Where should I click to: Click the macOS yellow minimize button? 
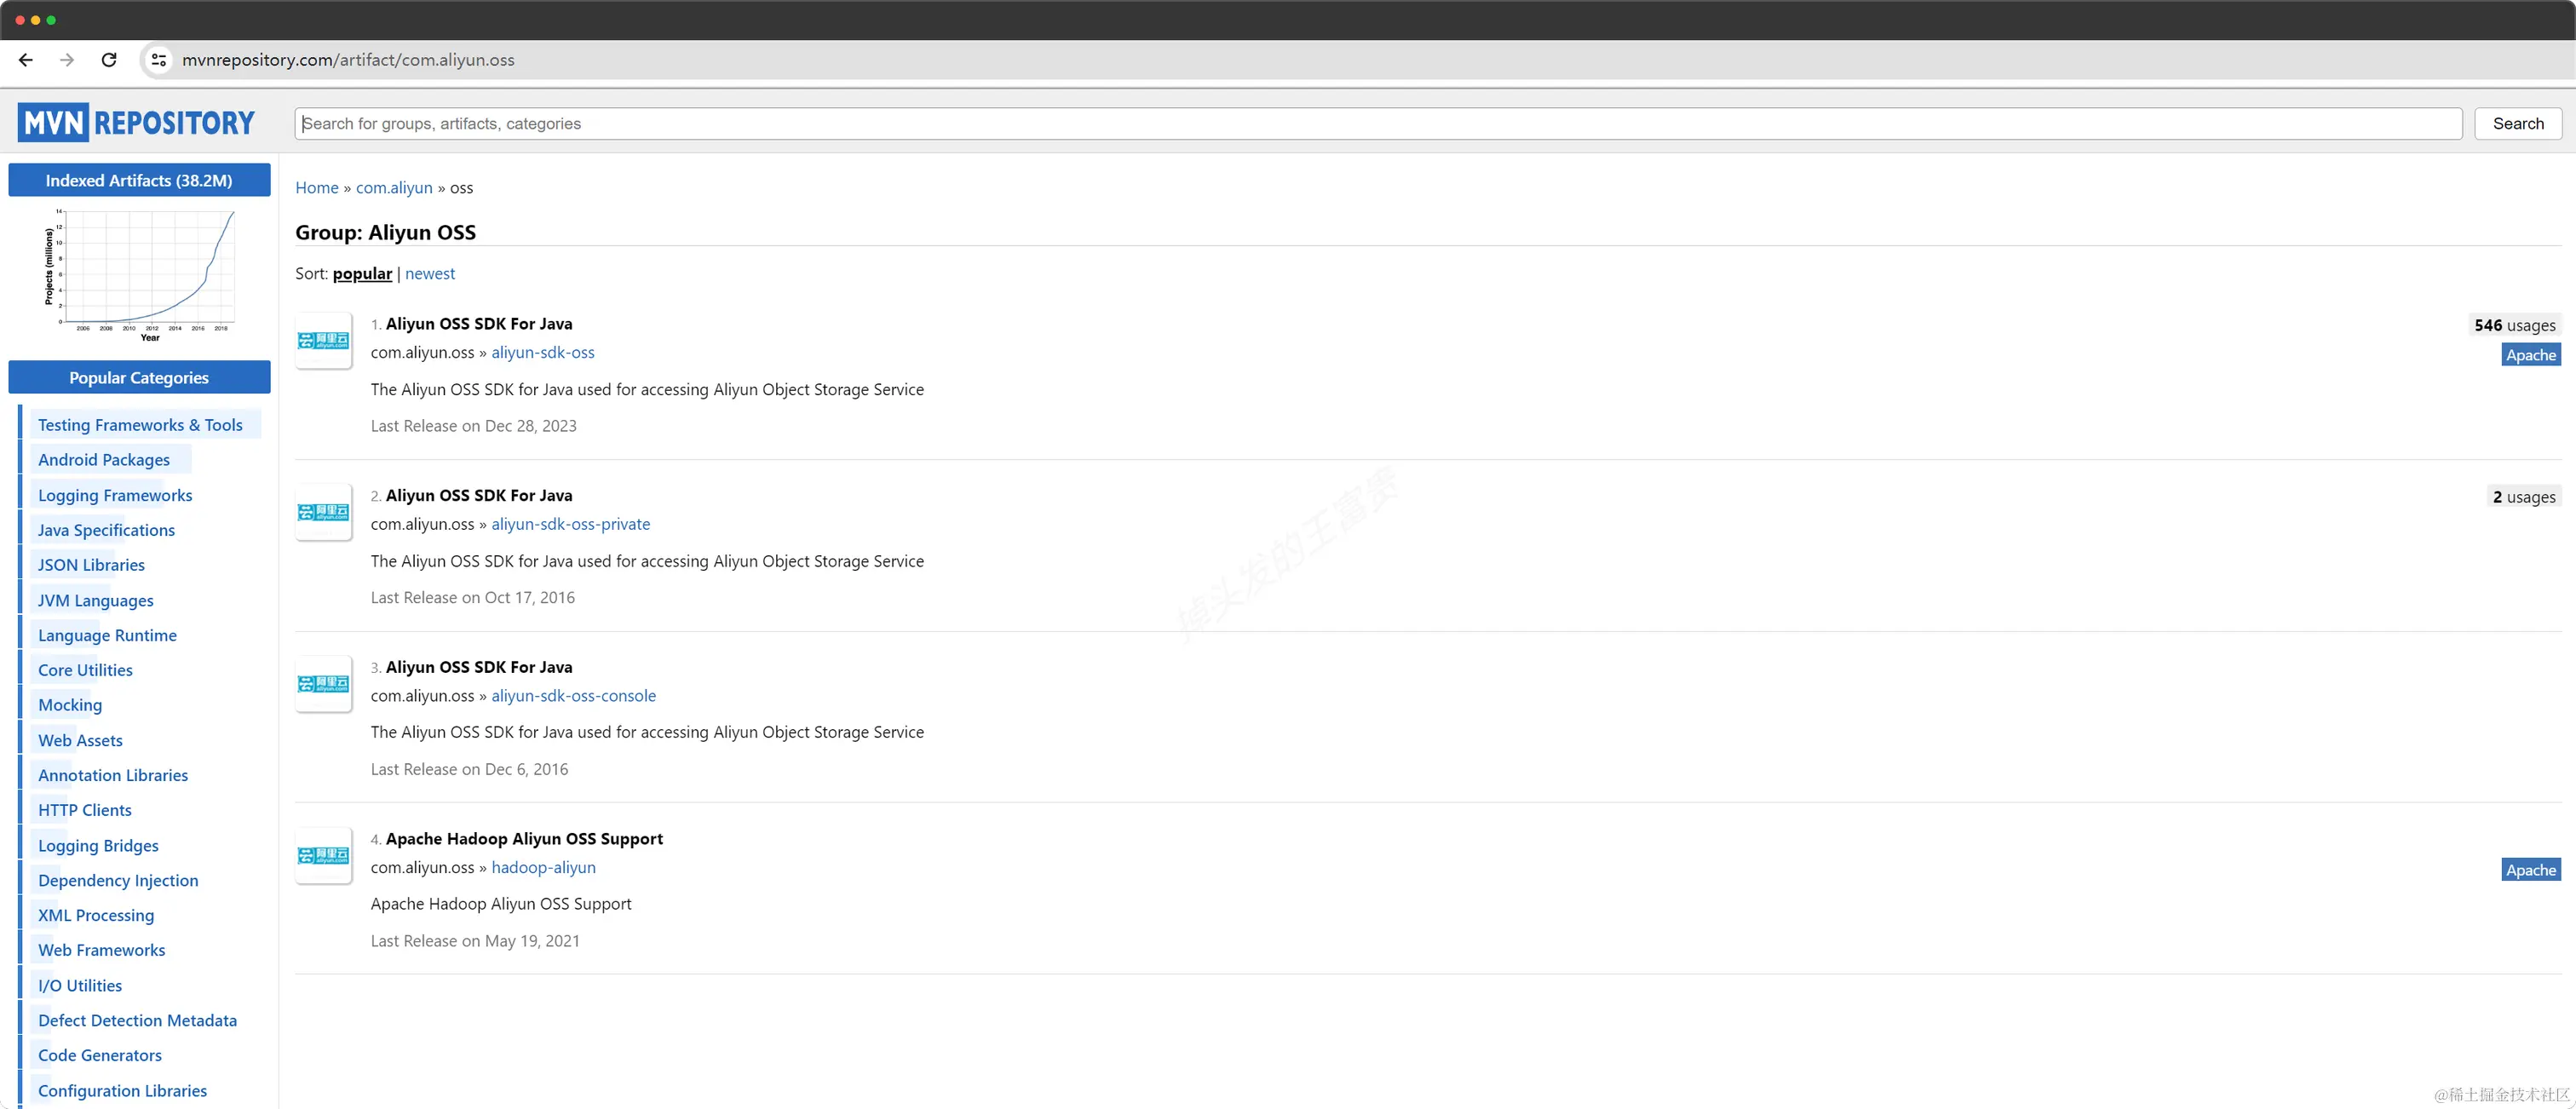click(x=36, y=20)
